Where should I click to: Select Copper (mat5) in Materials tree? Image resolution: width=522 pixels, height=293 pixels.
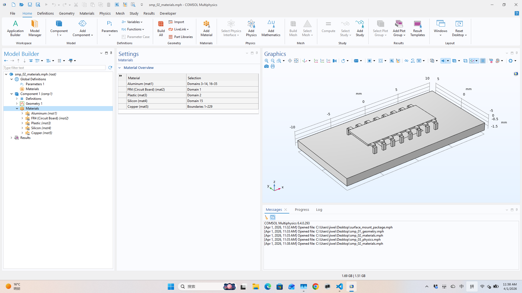41,133
